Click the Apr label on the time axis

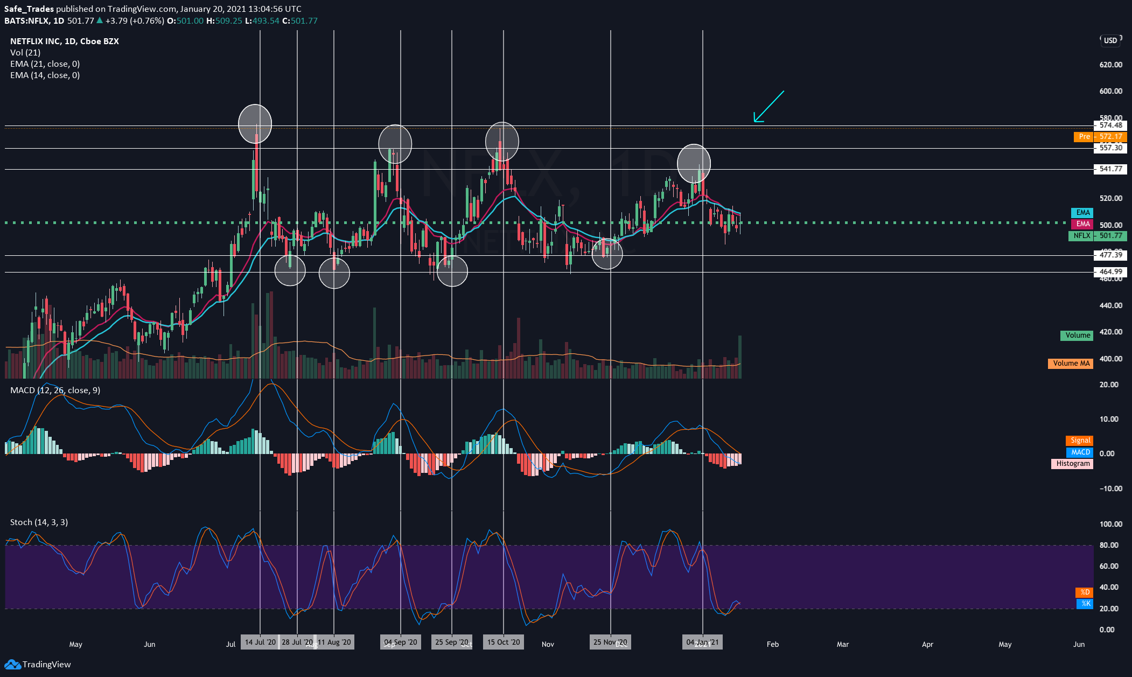(927, 644)
